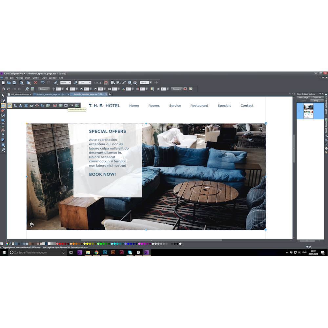Open the Arrange menu
The image size is (328, 328).
(19, 78)
